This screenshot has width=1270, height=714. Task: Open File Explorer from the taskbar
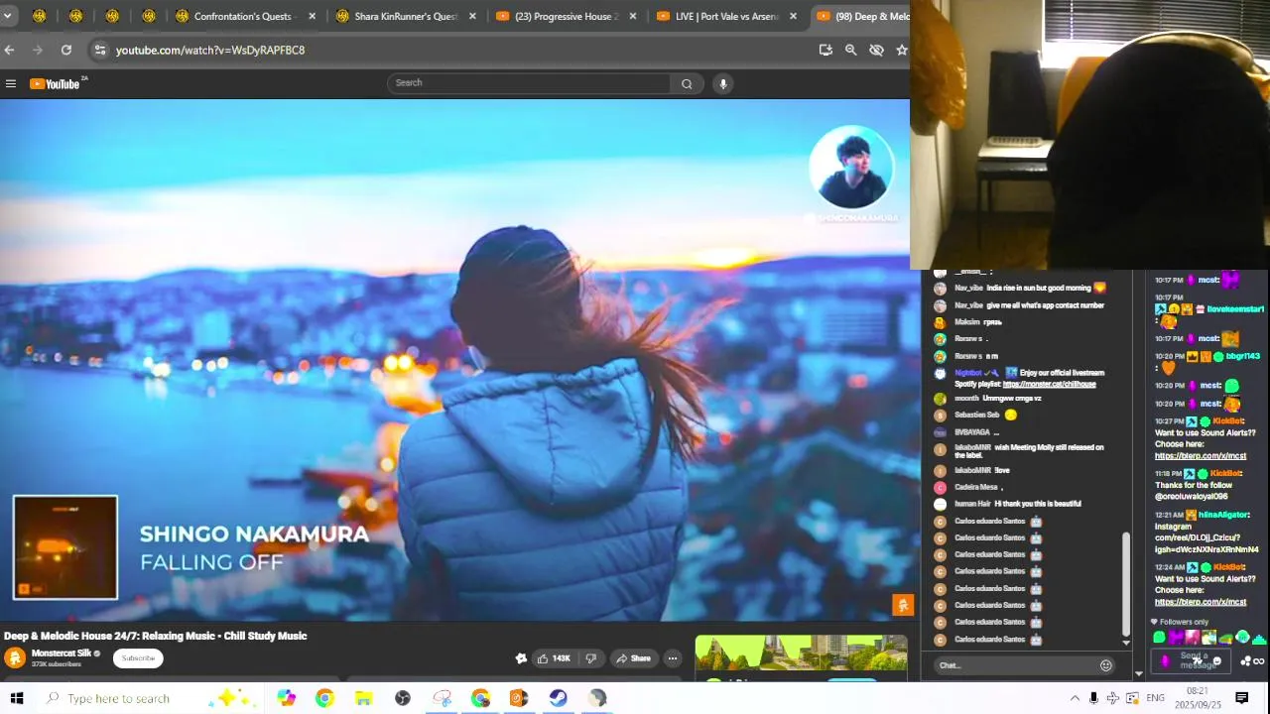coord(363,698)
